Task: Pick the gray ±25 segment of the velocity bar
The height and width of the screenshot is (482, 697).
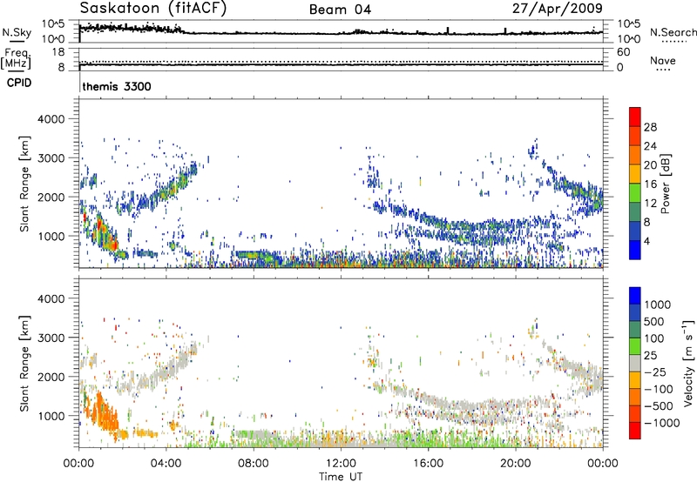Action: [635, 363]
